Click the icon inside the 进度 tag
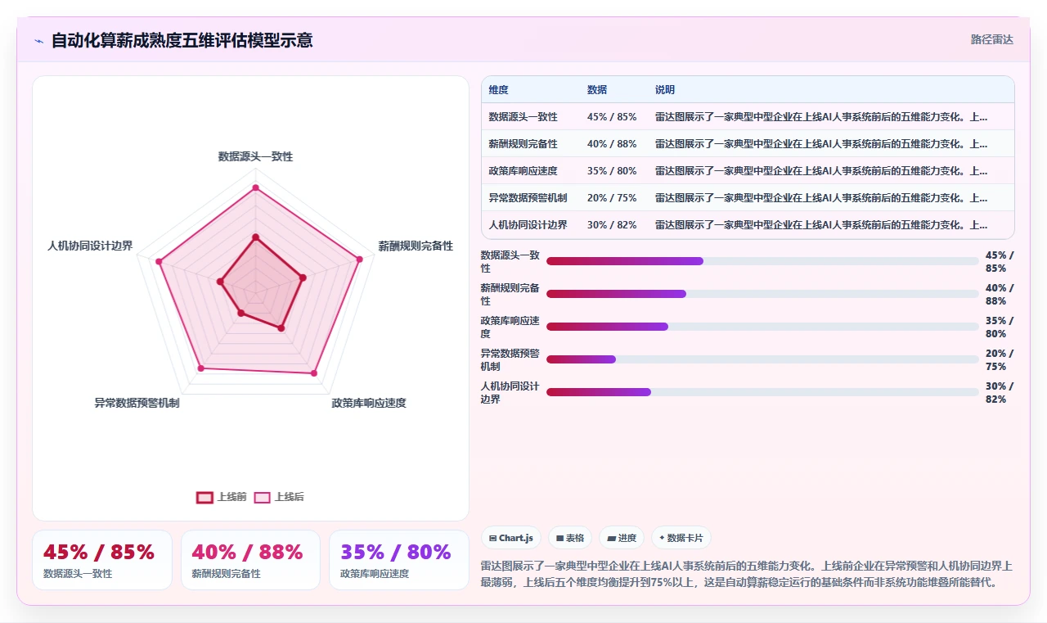 click(x=611, y=538)
